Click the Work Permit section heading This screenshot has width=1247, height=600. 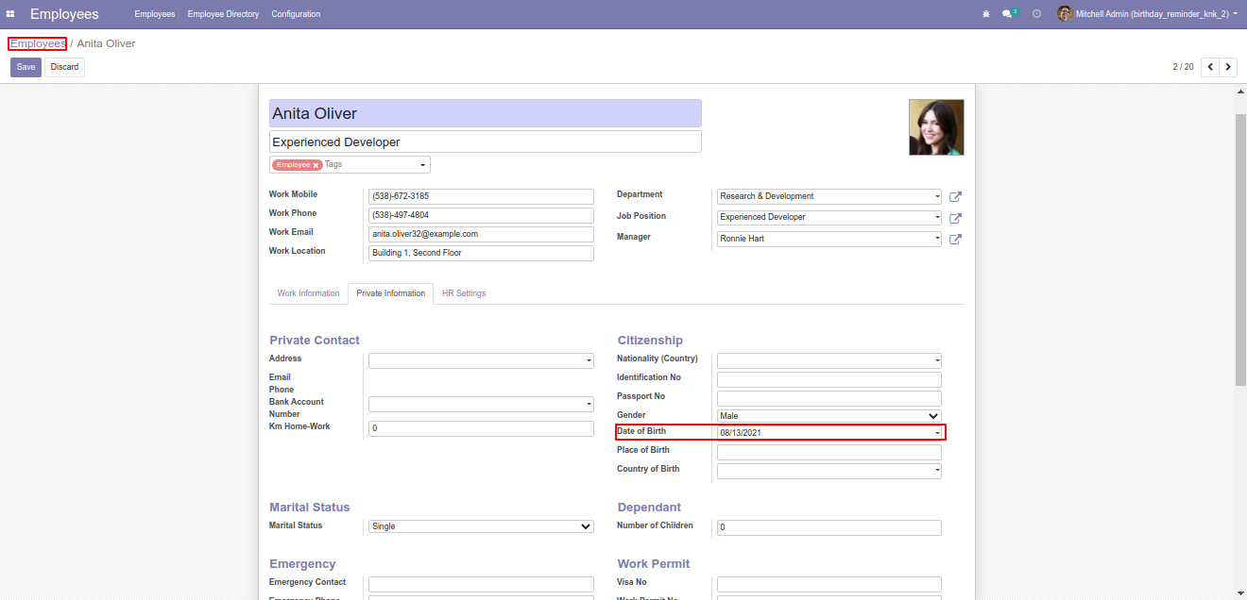coord(654,564)
